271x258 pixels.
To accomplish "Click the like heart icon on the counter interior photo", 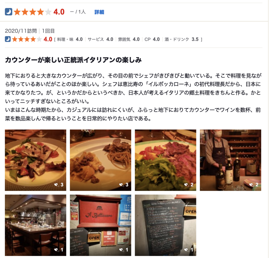I will pyautogui.click(x=57, y=250).
